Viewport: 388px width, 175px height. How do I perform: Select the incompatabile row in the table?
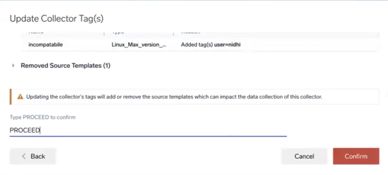point(45,44)
